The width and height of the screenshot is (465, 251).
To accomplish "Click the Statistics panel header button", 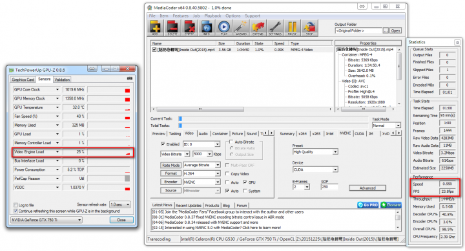I will 457,43.
